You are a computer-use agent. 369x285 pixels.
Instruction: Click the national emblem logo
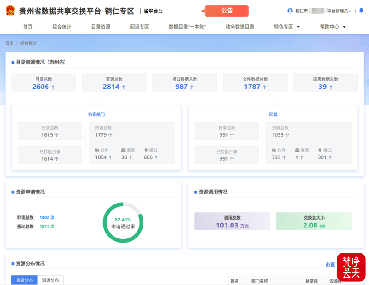tap(9, 11)
